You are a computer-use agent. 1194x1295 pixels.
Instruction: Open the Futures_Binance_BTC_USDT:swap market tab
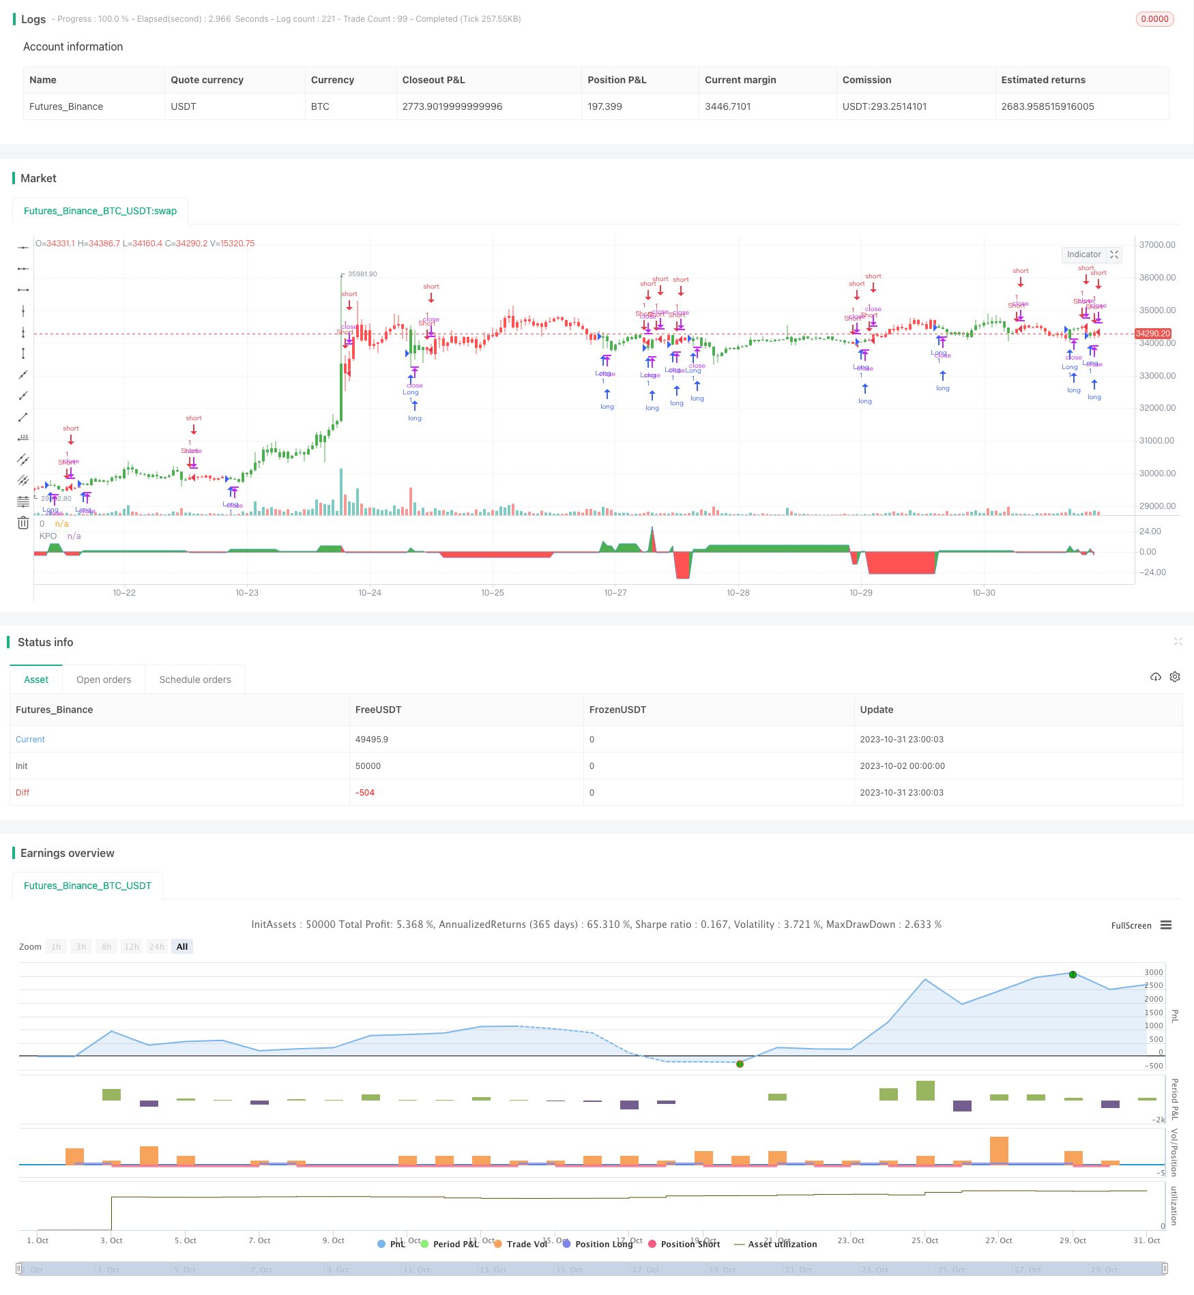(x=100, y=211)
